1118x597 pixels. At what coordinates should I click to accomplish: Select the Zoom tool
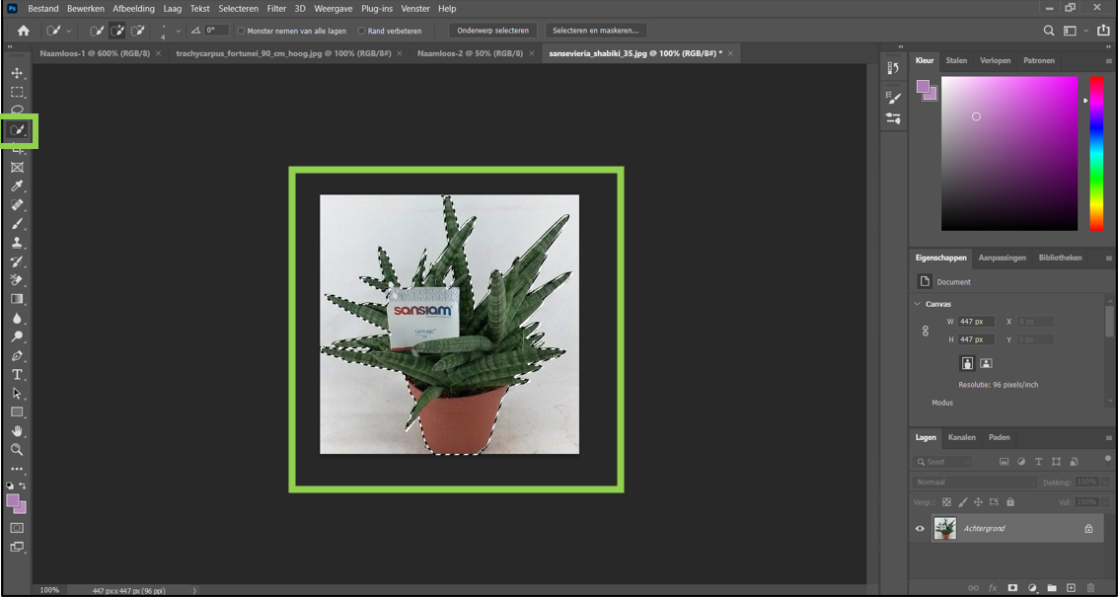(x=17, y=450)
